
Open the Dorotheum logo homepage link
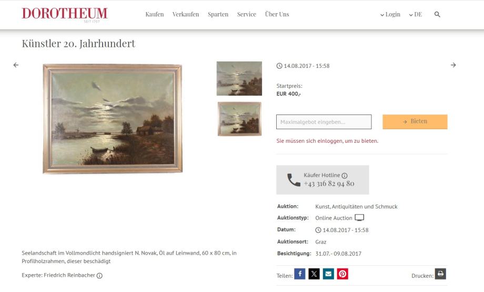click(65, 15)
